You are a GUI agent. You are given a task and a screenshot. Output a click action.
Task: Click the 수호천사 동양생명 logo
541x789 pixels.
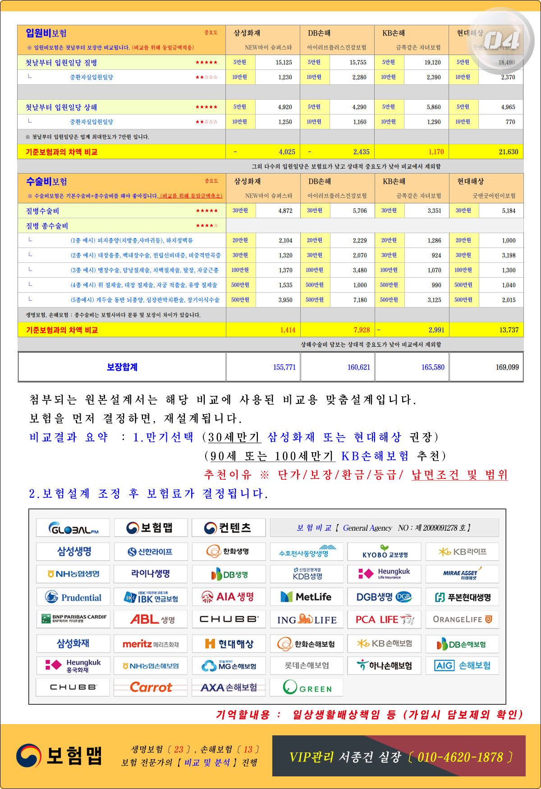307,551
